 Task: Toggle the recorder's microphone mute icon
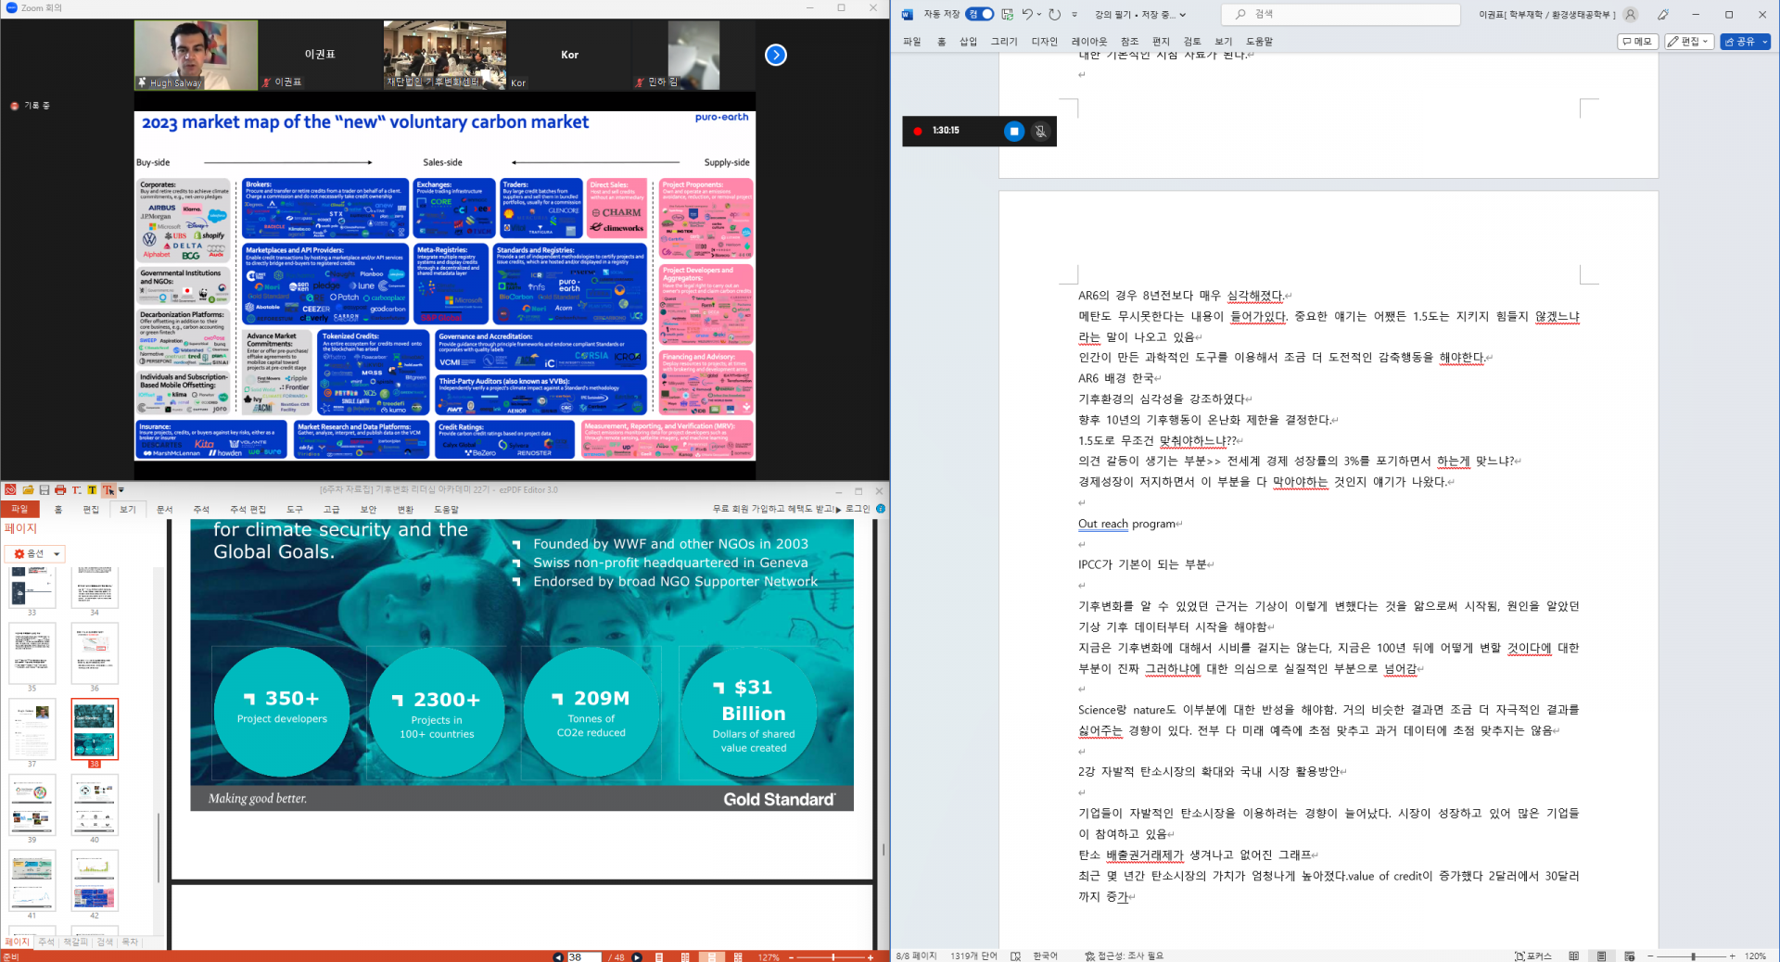[x=1041, y=132]
